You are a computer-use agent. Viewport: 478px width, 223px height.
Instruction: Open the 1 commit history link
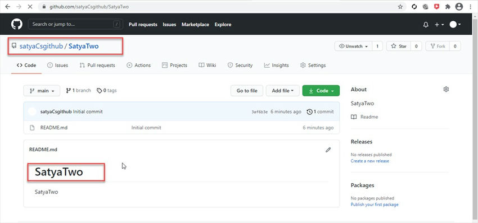pos(320,112)
